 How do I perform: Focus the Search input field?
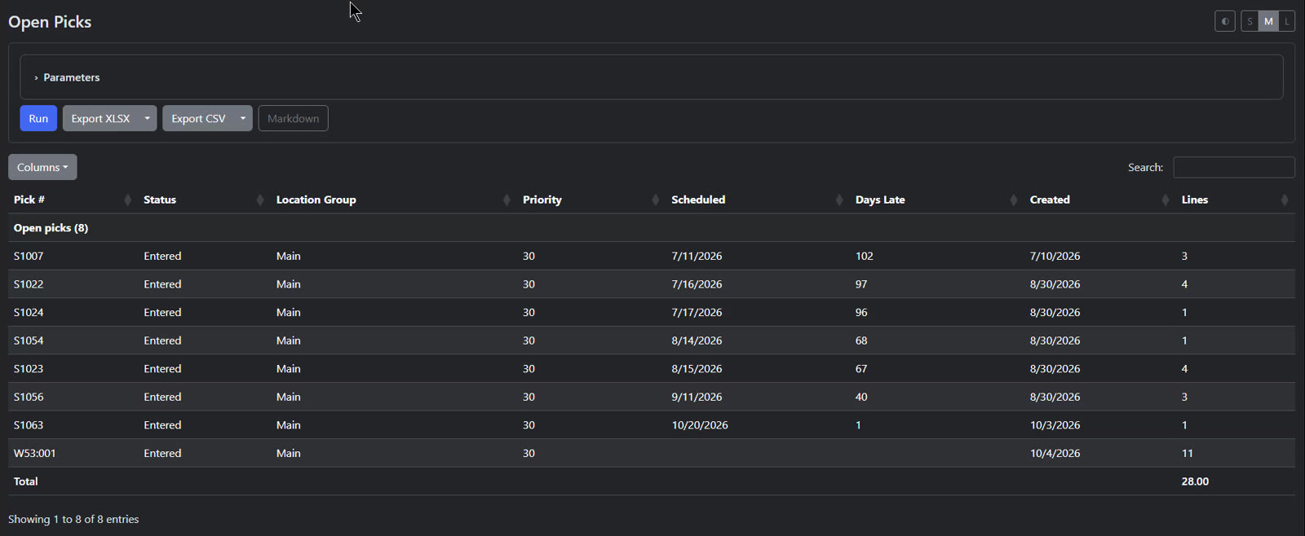pos(1233,167)
